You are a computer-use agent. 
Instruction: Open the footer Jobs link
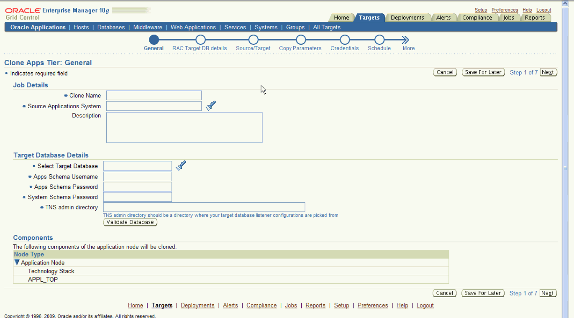[291, 305]
